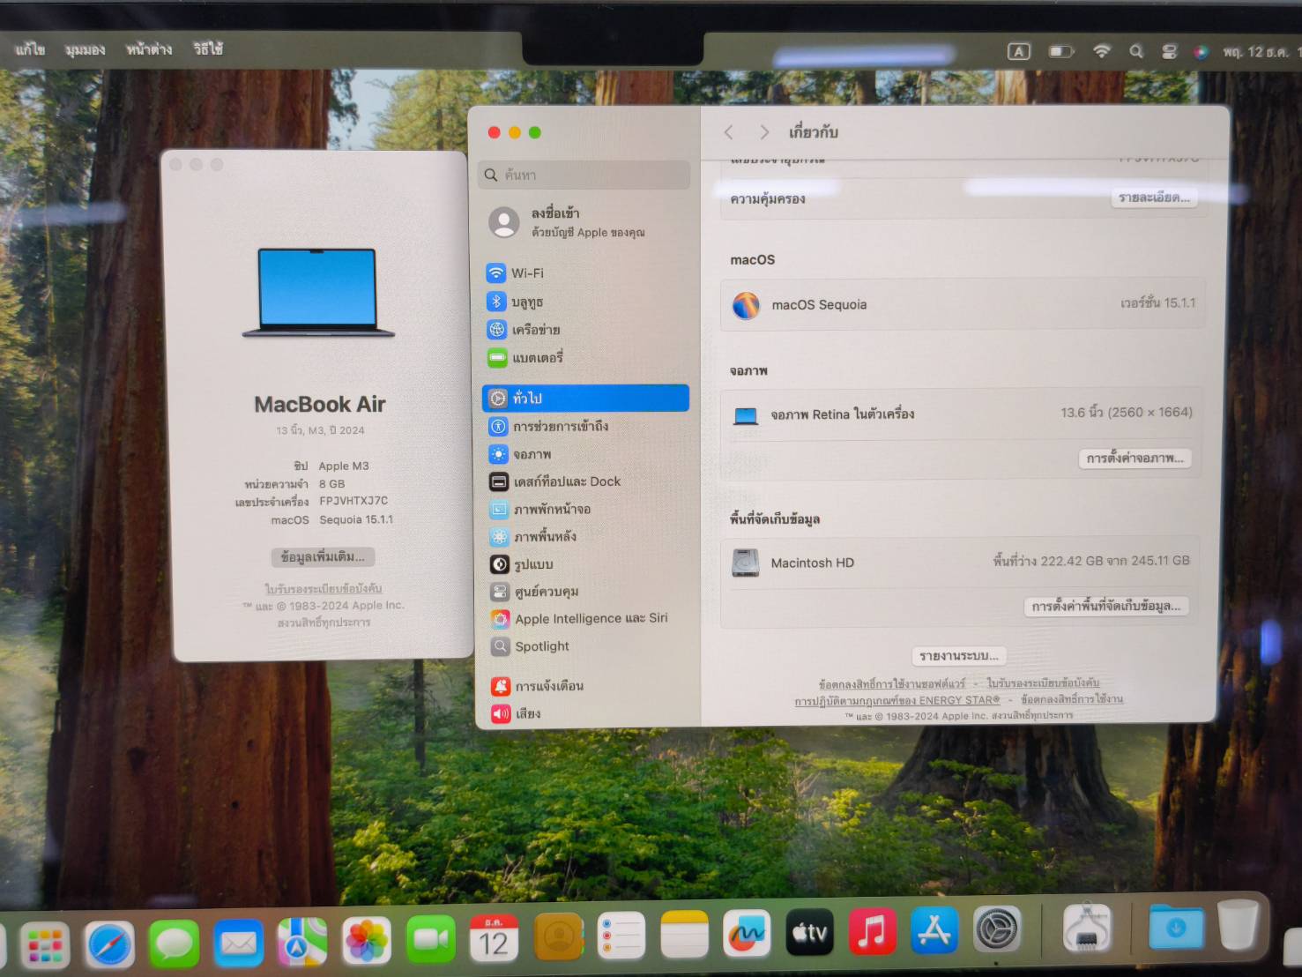This screenshot has height=977, width=1302.
Task: Open the display settings button
Action: point(1135,459)
